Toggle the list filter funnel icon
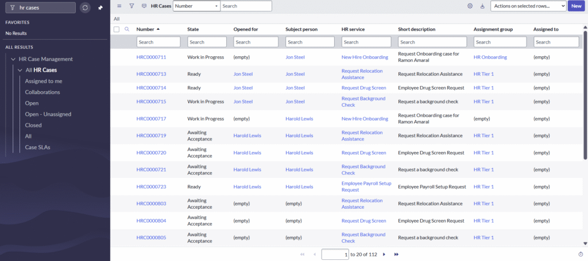 pyautogui.click(x=131, y=6)
